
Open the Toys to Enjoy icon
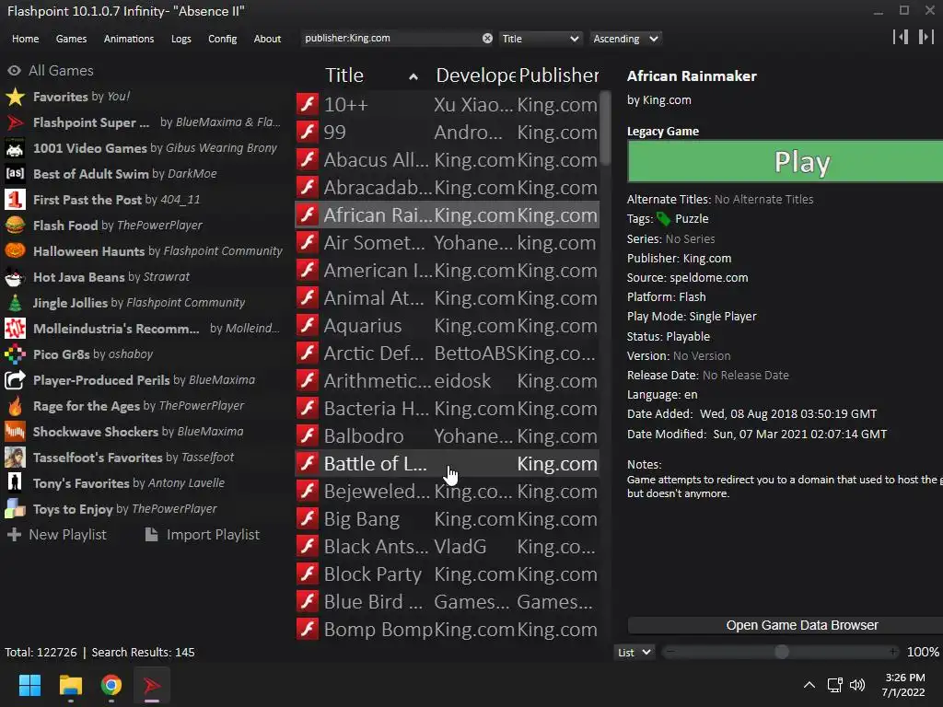tap(15, 509)
